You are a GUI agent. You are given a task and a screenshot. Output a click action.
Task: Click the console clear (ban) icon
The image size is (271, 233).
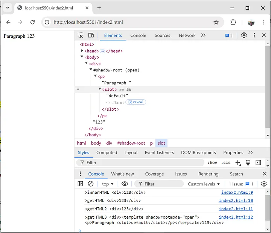(x=91, y=184)
